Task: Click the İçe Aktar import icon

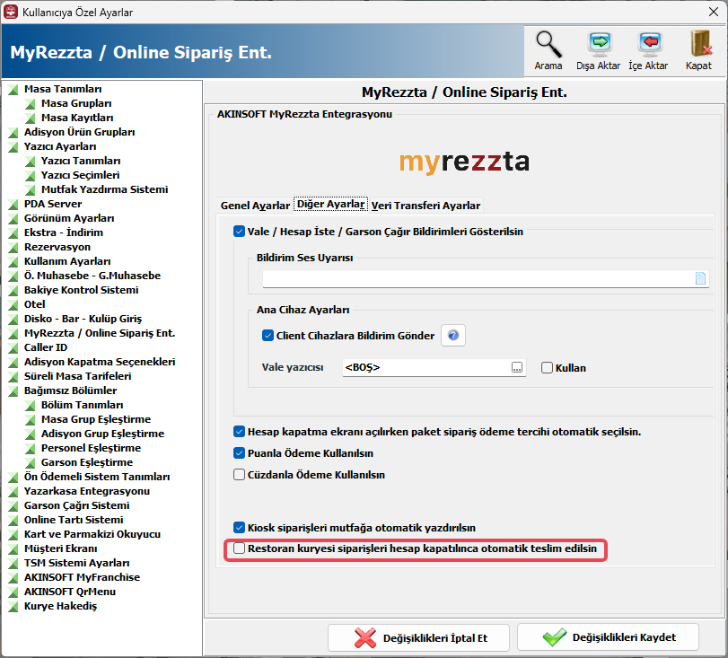Action: tap(649, 45)
